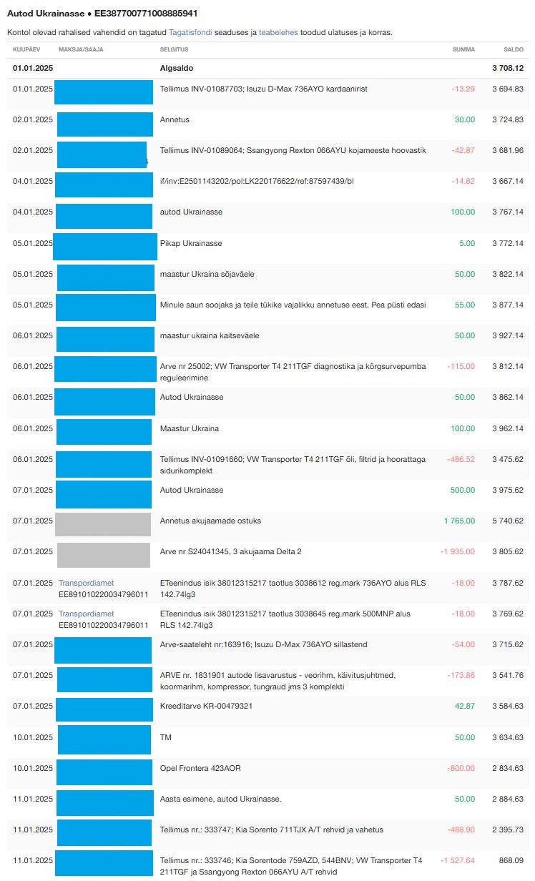
Task: Select the Pikap Ukrainasse transaction
Action: [x=190, y=243]
